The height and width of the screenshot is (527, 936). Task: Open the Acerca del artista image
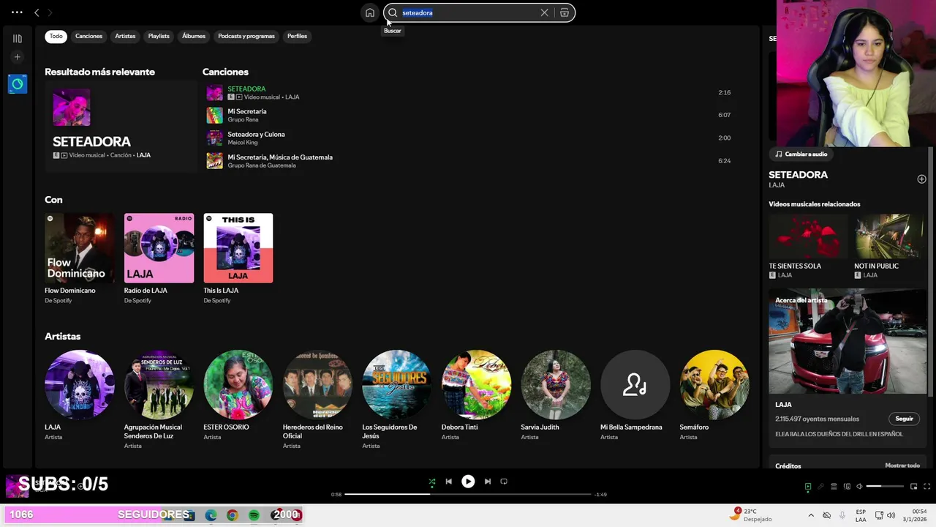(x=848, y=341)
